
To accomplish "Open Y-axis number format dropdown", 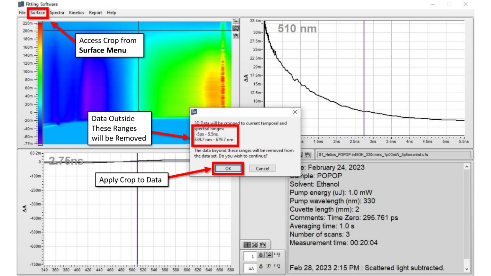I will (x=277, y=266).
